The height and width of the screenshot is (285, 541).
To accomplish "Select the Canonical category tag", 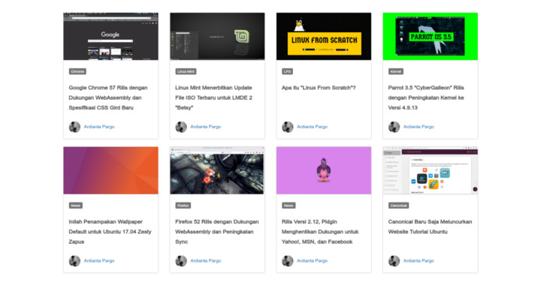I will 398,205.
